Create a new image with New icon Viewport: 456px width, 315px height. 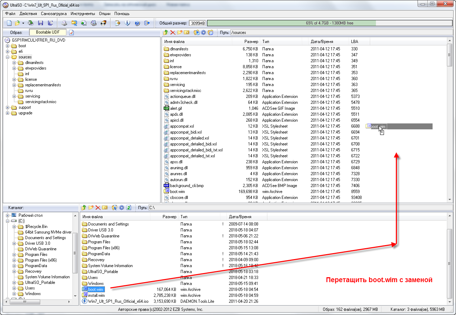pos(9,23)
